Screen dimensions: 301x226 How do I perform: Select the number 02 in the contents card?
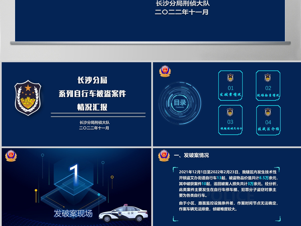point(268,88)
